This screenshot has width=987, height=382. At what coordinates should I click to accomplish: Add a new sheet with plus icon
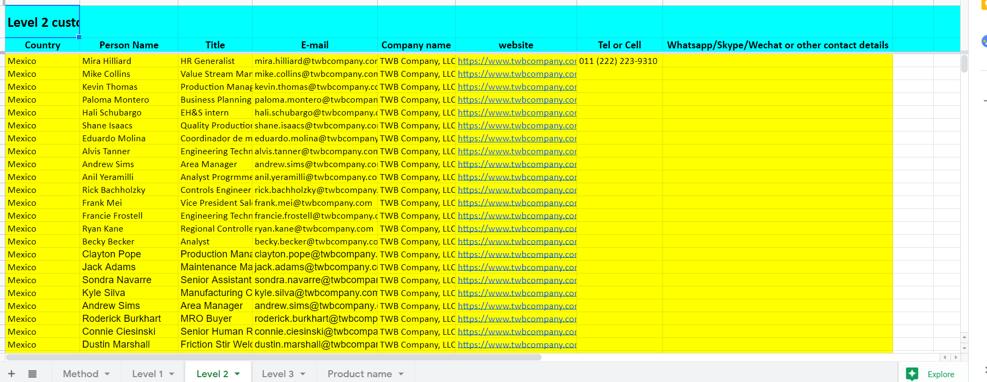11,374
